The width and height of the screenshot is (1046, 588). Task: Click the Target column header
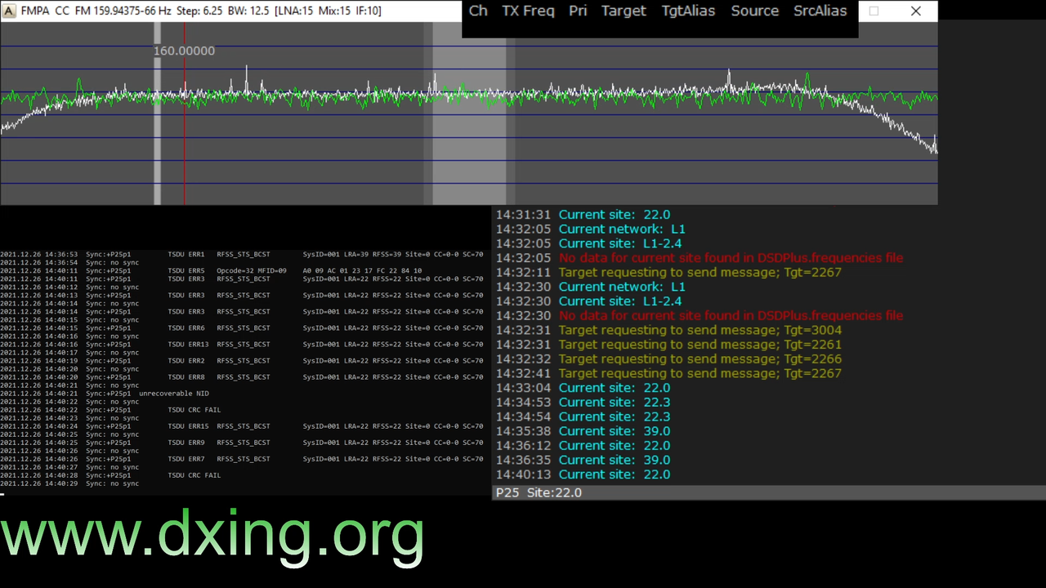coord(624,11)
